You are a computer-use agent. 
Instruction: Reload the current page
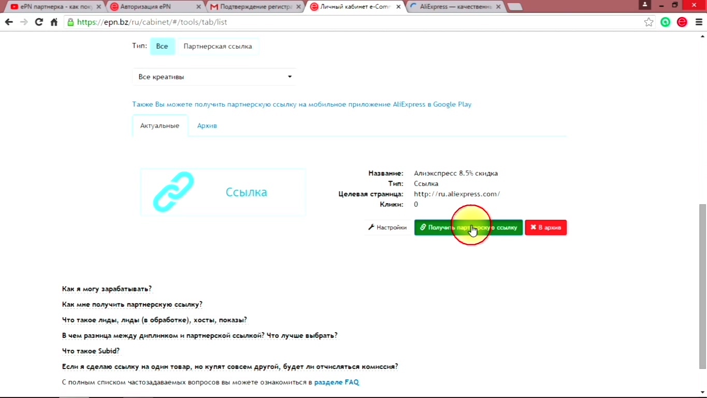39,22
